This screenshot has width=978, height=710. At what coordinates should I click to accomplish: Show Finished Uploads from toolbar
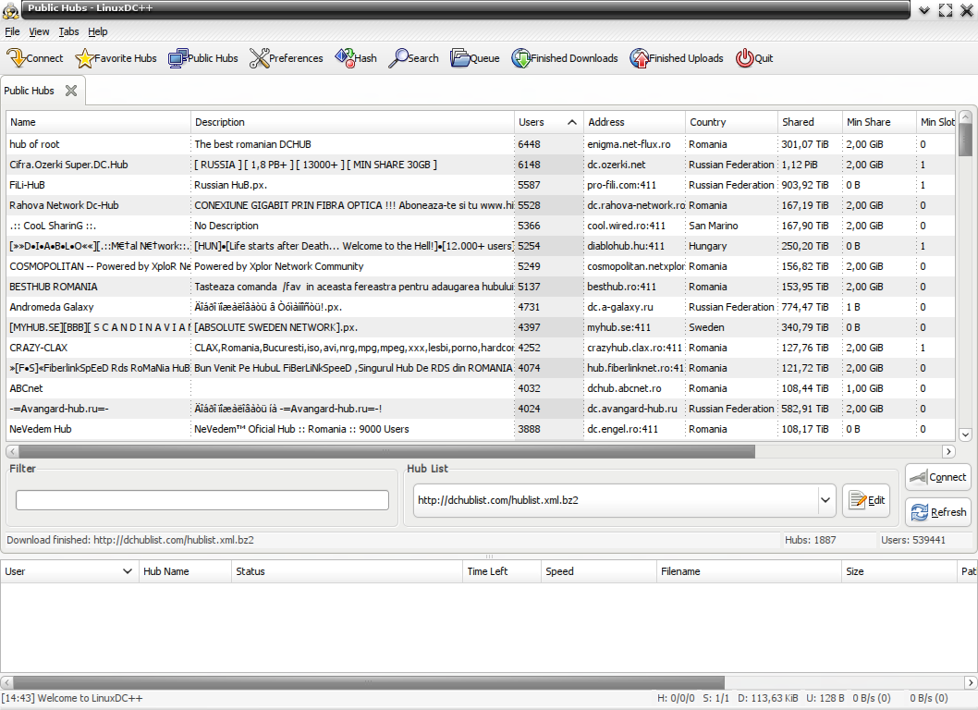[640, 58]
